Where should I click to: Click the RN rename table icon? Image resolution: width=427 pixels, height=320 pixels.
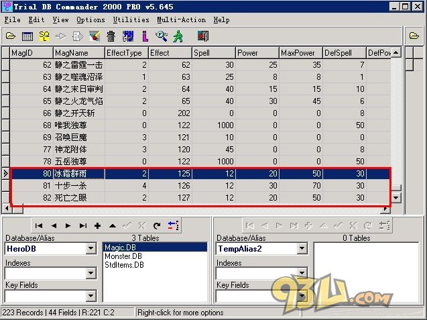(x=128, y=36)
